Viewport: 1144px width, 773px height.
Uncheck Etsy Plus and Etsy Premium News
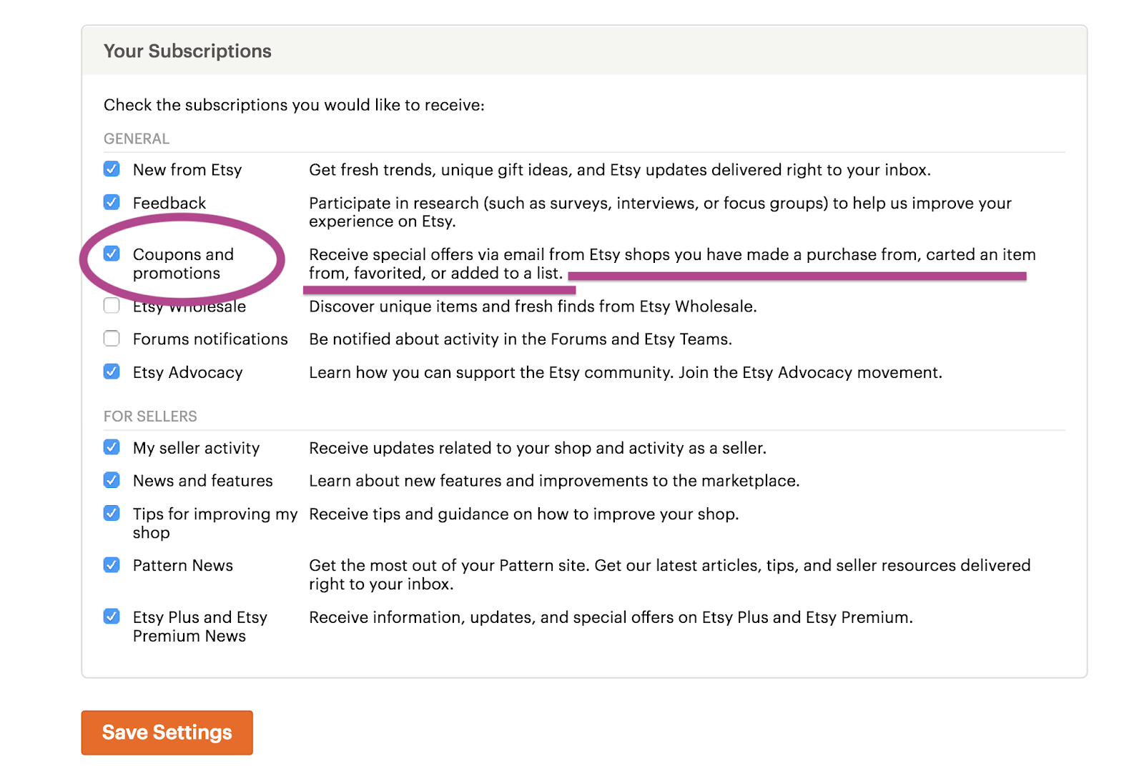(x=112, y=617)
